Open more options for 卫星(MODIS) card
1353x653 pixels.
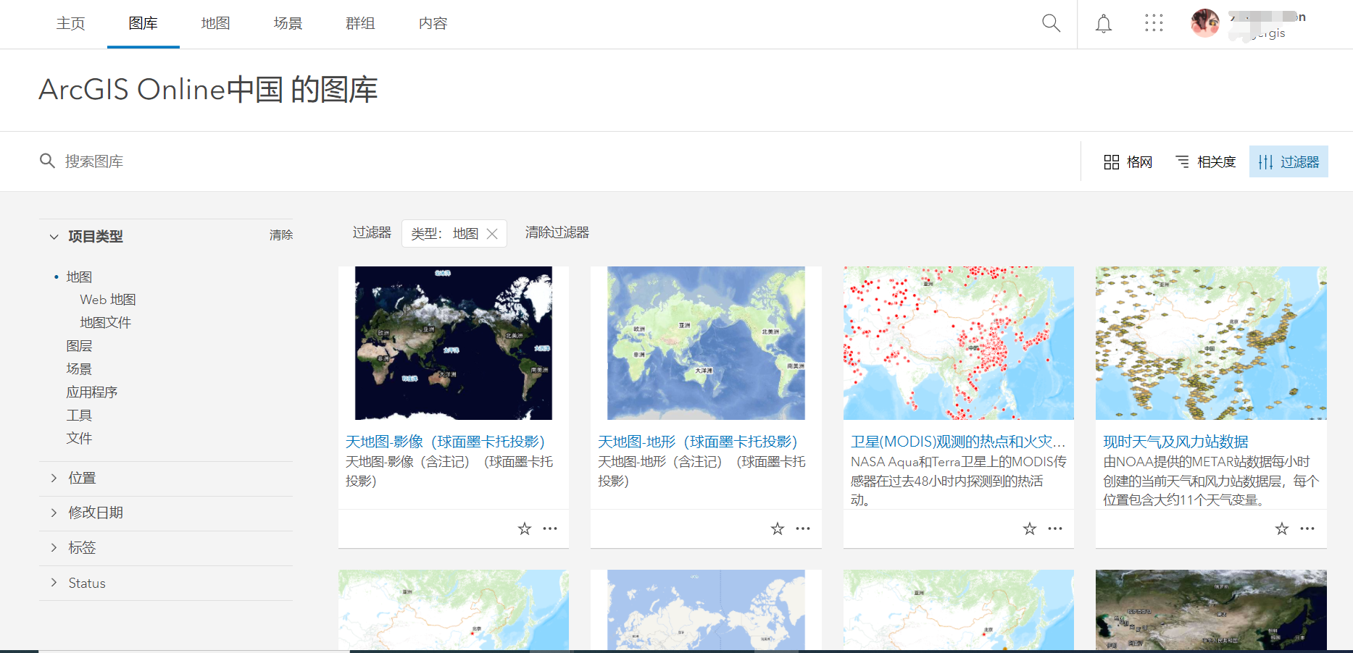tap(1055, 528)
